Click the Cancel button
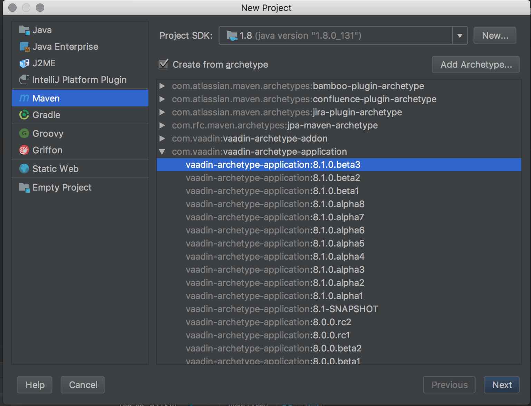 (x=83, y=385)
